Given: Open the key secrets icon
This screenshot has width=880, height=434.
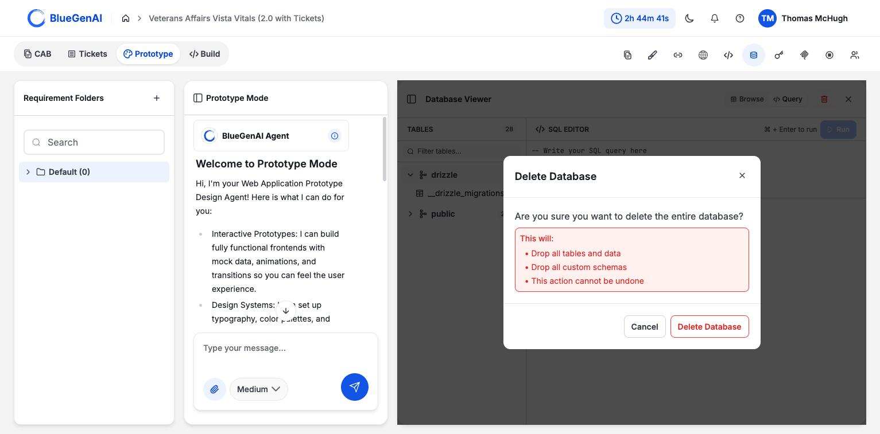Looking at the screenshot, I should tap(779, 55).
